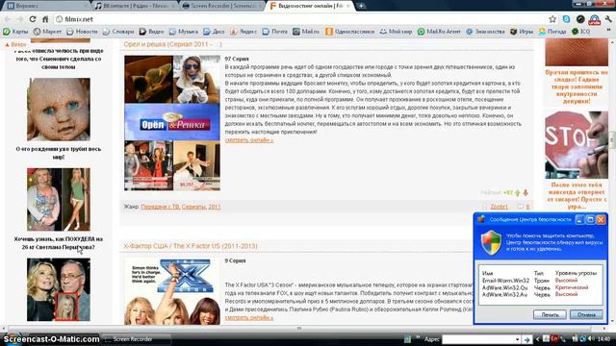Open the wrench settings menu in Chrome
616x346 pixels.
coord(608,19)
